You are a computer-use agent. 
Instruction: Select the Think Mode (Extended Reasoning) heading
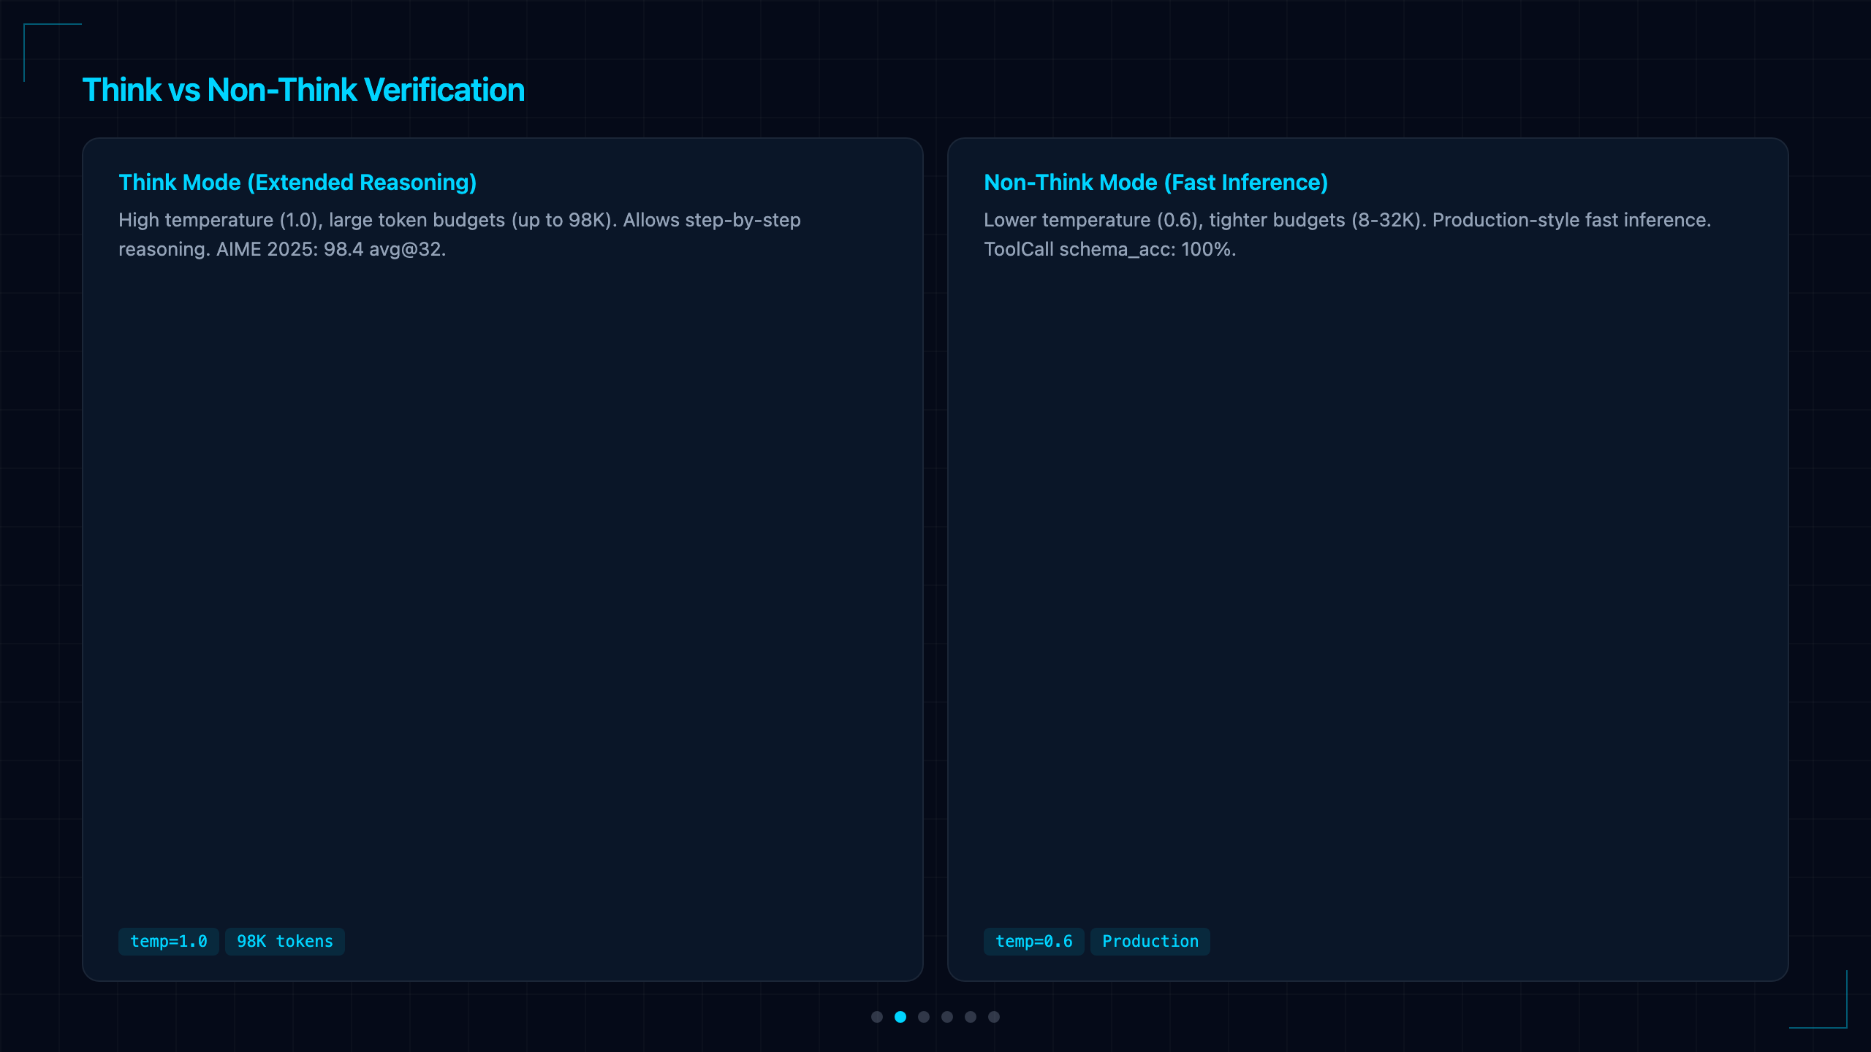pyautogui.click(x=297, y=182)
